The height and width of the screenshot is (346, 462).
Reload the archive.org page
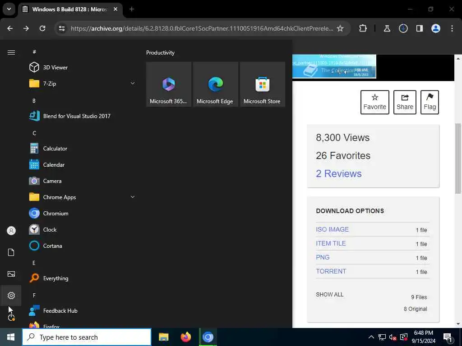click(42, 28)
